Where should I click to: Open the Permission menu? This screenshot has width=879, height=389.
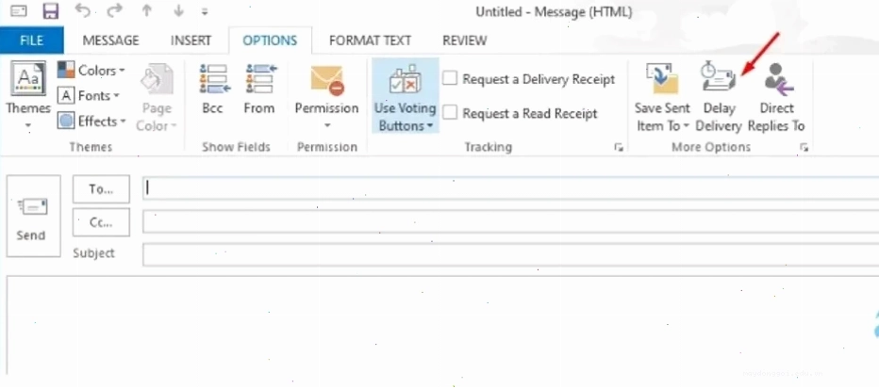[x=327, y=97]
